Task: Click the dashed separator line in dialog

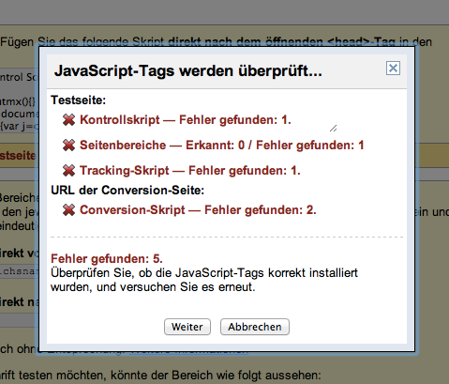Action: (227, 238)
